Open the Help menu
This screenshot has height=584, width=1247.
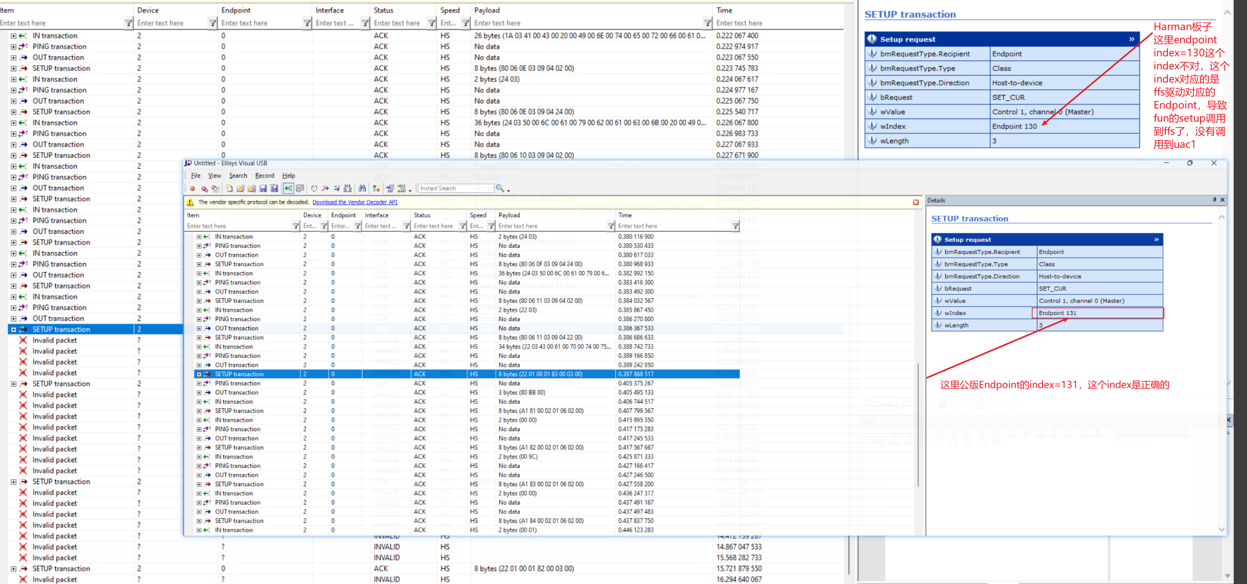[x=289, y=176]
